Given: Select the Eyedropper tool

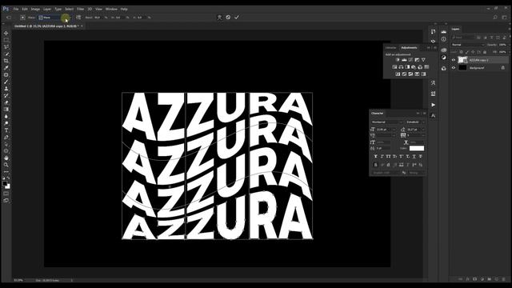Looking at the screenshot, I should pyautogui.click(x=6, y=67).
